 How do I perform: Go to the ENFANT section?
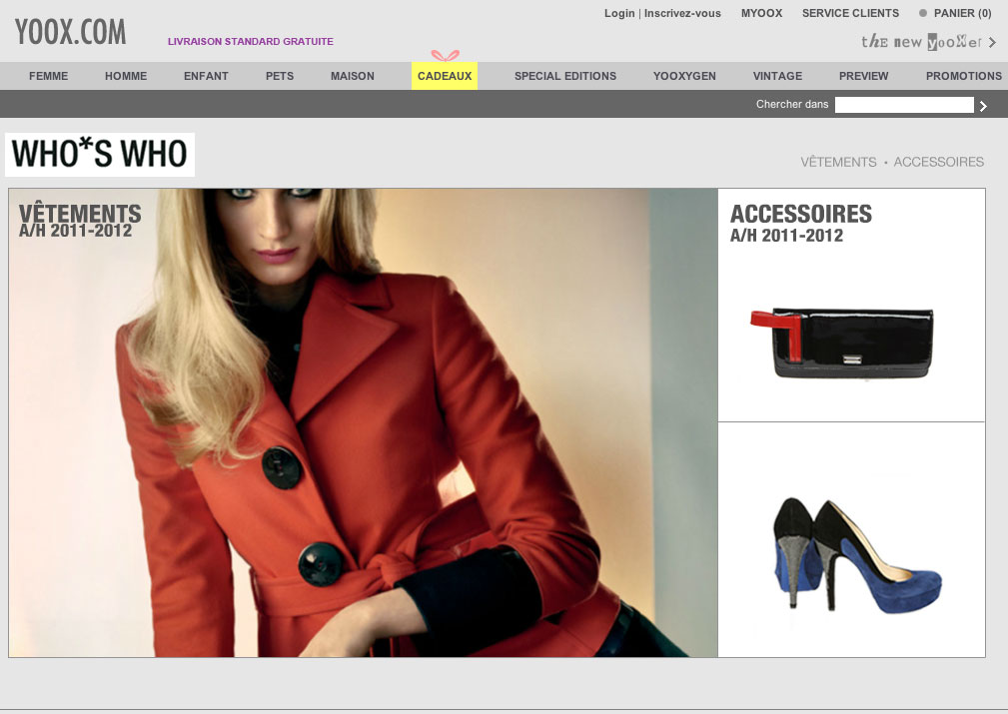pos(206,76)
